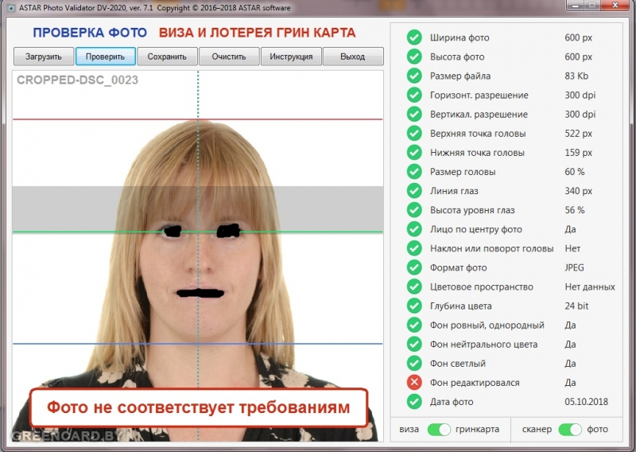Click the check icon for Глубина цвета
The image size is (636, 452).
pos(414,306)
